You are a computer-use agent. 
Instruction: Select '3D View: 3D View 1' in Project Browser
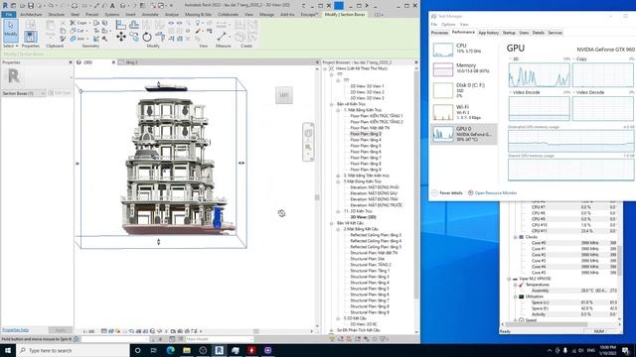(367, 86)
